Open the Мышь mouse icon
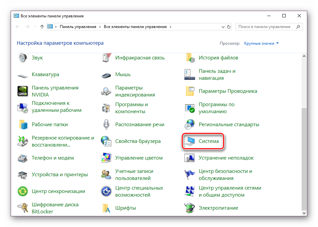This screenshot has height=227, width=318. (106, 75)
